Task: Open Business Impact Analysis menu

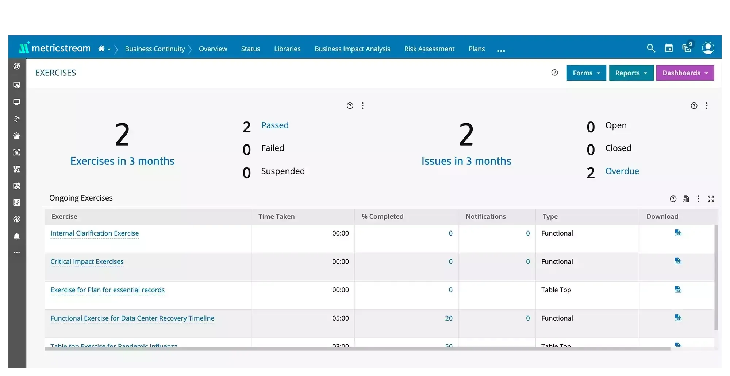Action: tap(353, 49)
